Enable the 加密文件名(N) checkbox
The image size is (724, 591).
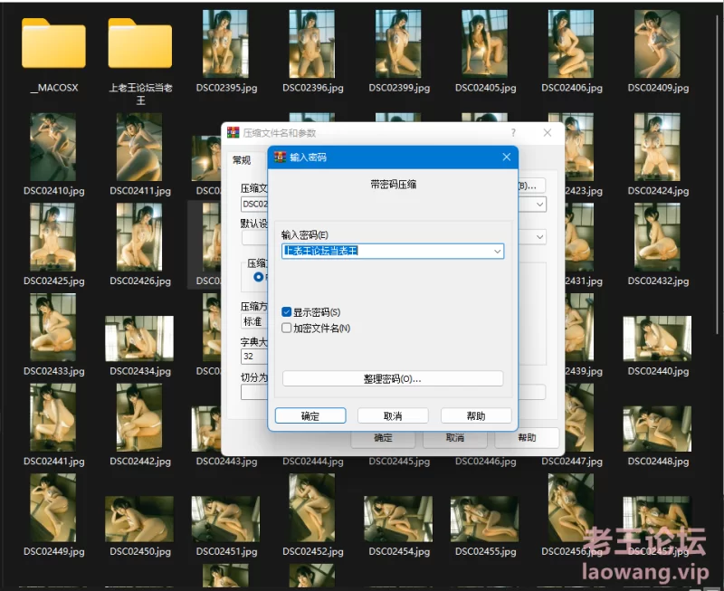point(286,328)
